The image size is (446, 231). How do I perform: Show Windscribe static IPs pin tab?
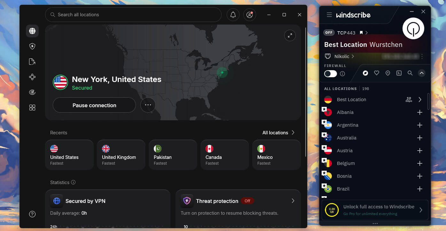pyautogui.click(x=388, y=73)
